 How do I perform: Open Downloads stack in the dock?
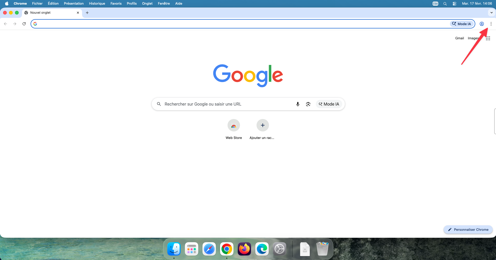[x=305, y=249]
